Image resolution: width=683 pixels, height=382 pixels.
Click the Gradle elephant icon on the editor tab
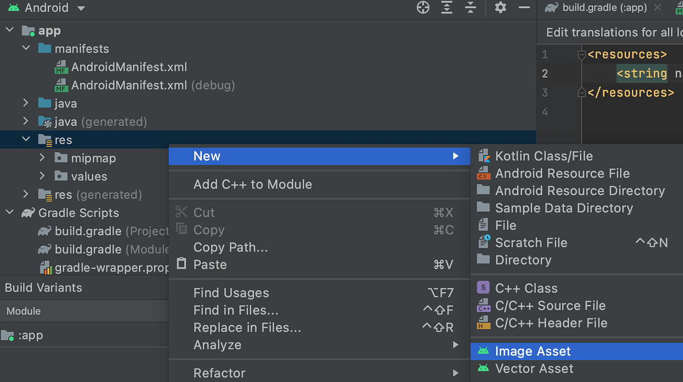pos(551,7)
